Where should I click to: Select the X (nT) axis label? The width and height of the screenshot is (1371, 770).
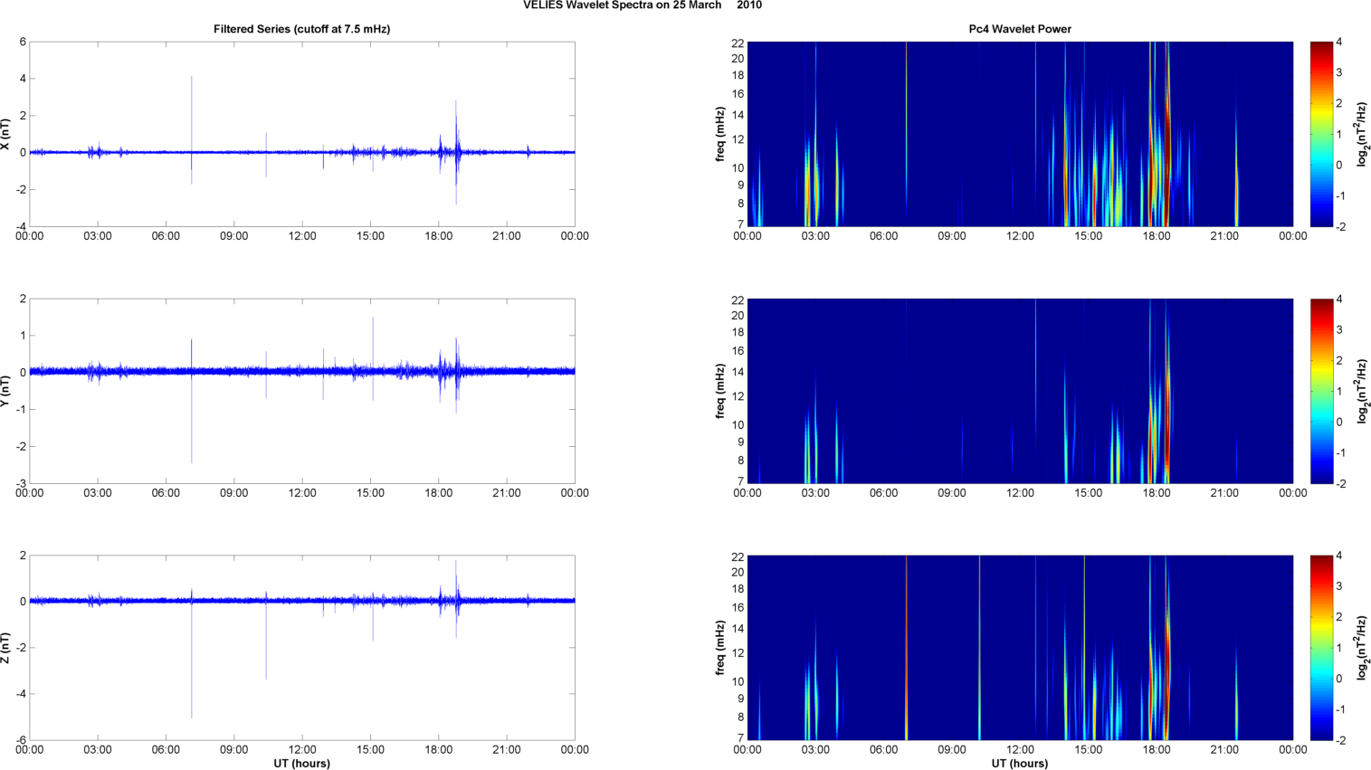pyautogui.click(x=6, y=134)
